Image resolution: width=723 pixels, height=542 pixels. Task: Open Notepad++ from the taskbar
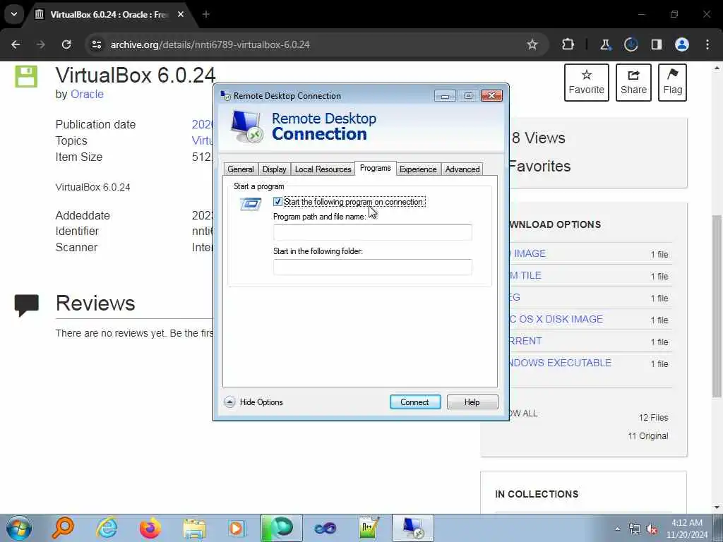[369, 528]
